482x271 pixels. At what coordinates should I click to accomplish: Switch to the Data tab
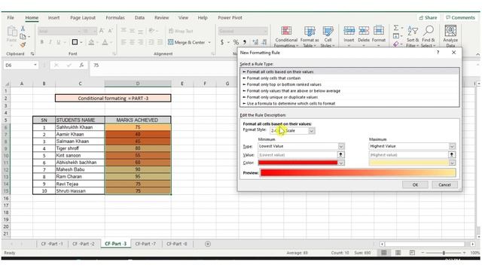(139, 18)
